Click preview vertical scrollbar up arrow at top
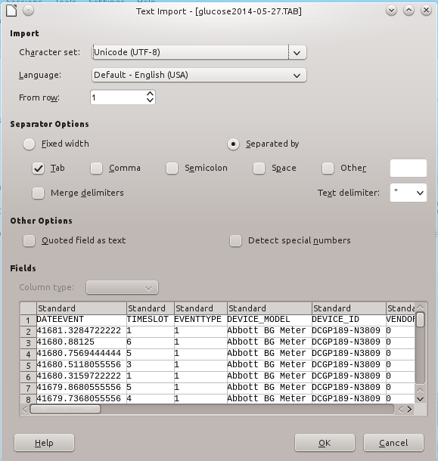438x461 pixels. click(x=421, y=308)
